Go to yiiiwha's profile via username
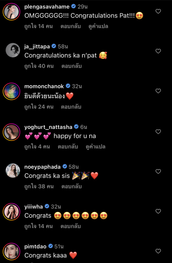 click(x=33, y=206)
